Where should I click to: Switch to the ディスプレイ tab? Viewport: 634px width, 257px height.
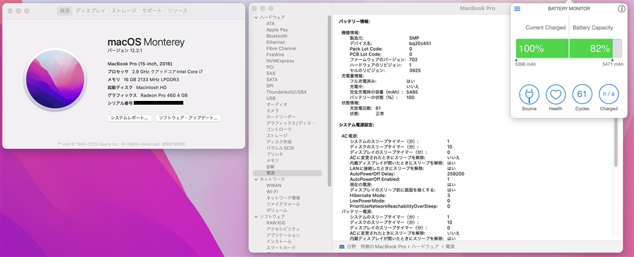[90, 11]
